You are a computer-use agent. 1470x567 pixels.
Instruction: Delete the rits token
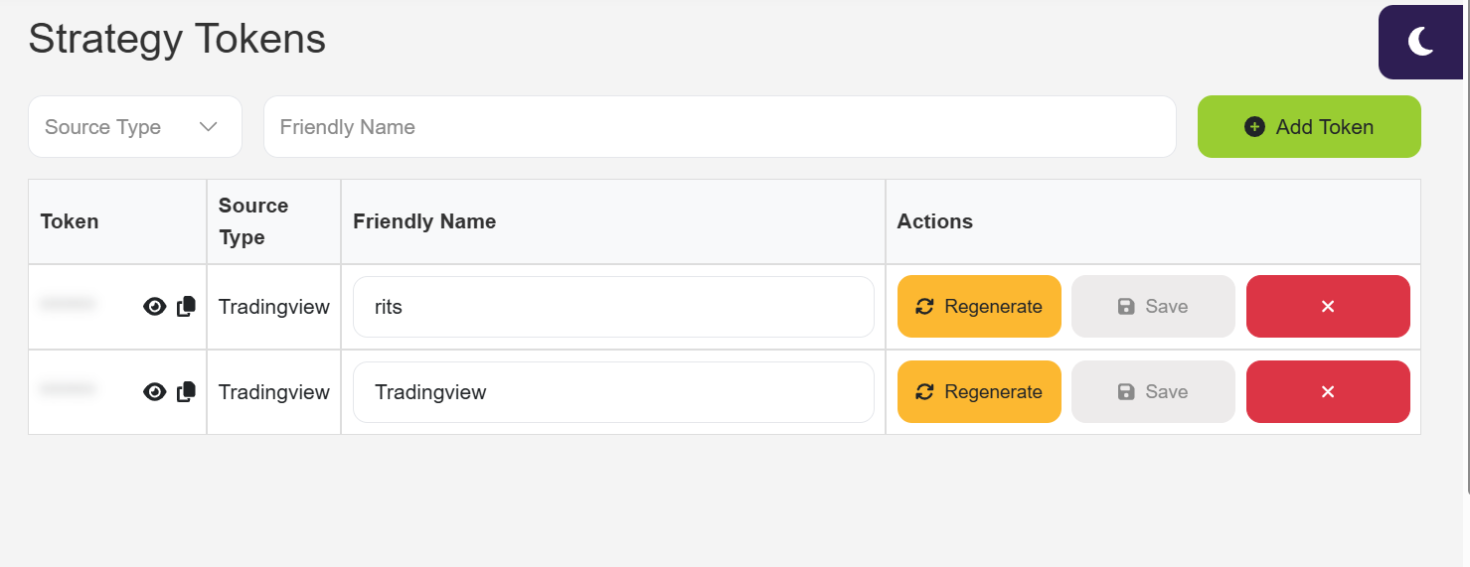click(x=1328, y=307)
